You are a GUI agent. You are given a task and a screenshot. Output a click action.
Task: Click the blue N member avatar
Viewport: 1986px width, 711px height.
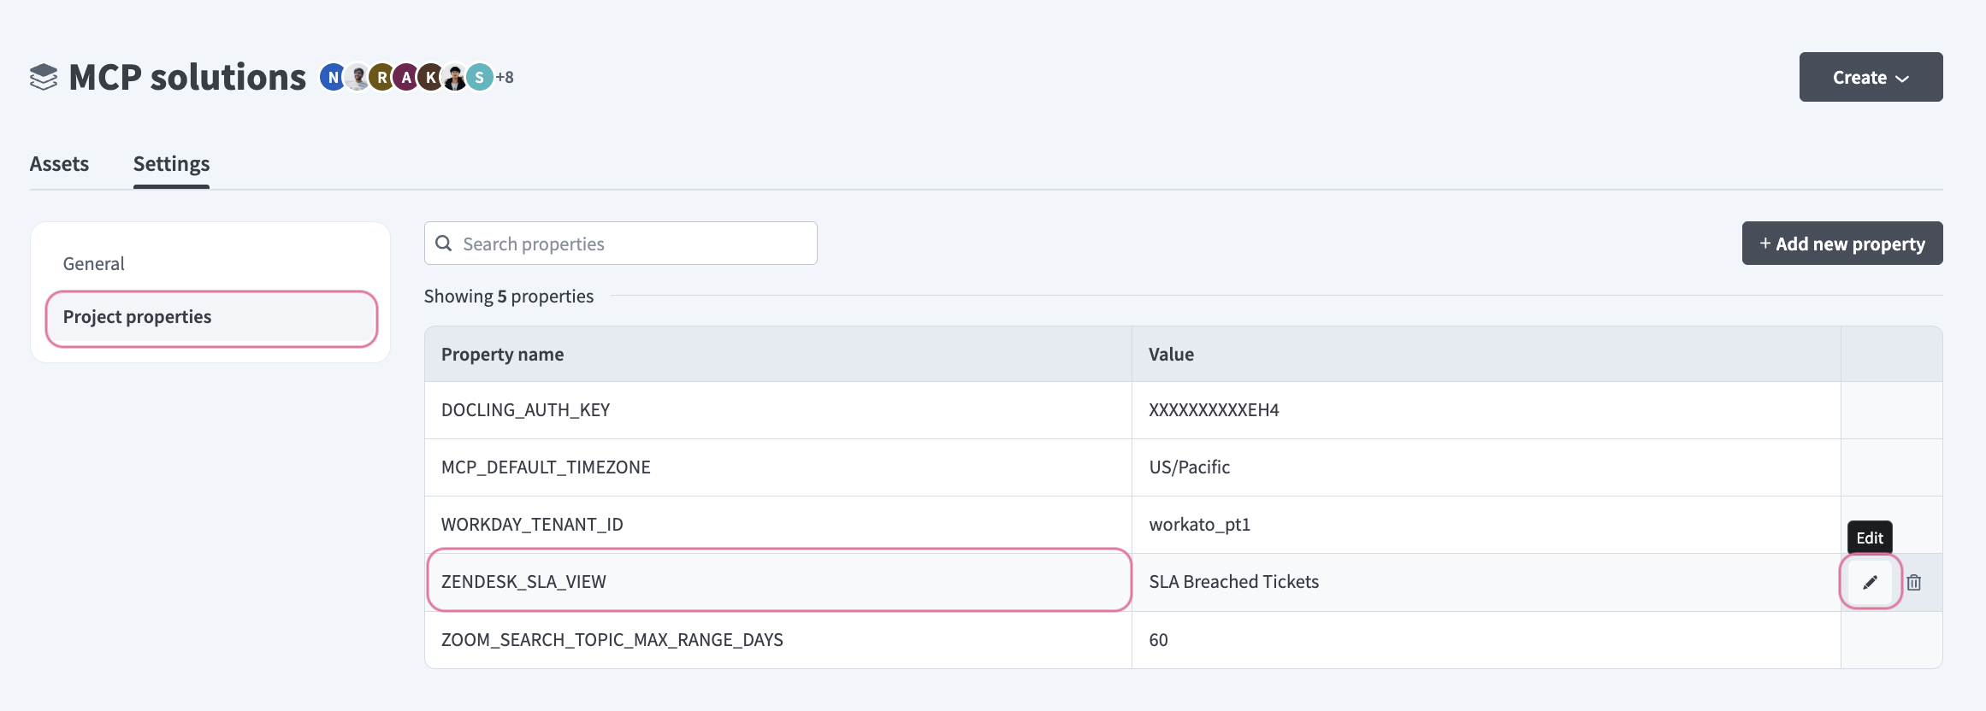332,77
